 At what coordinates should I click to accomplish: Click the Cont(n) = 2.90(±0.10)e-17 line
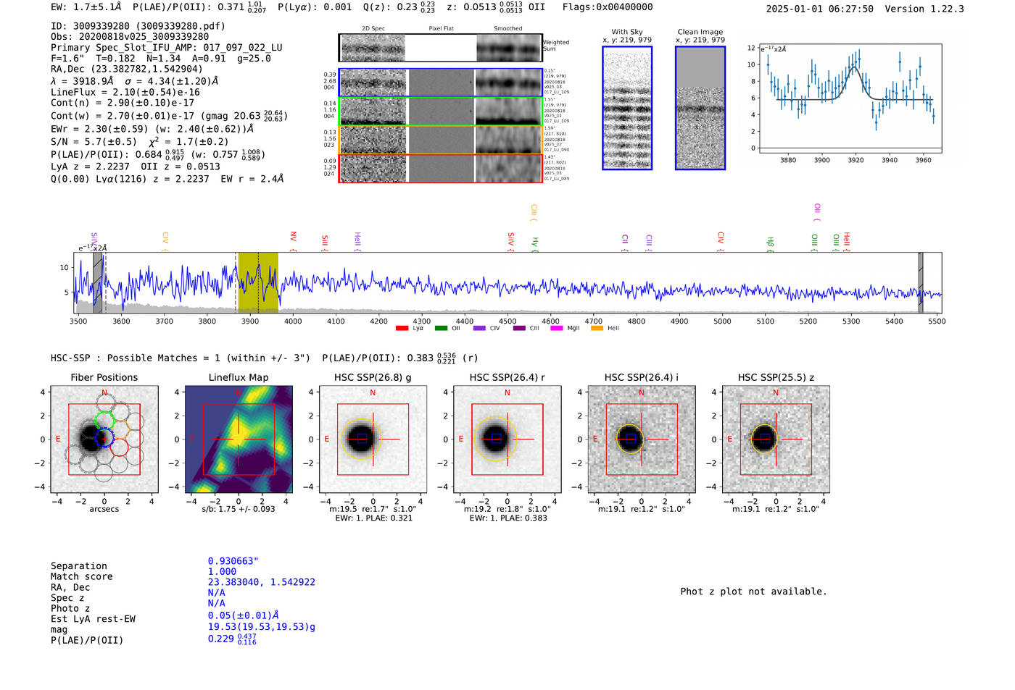point(123,104)
